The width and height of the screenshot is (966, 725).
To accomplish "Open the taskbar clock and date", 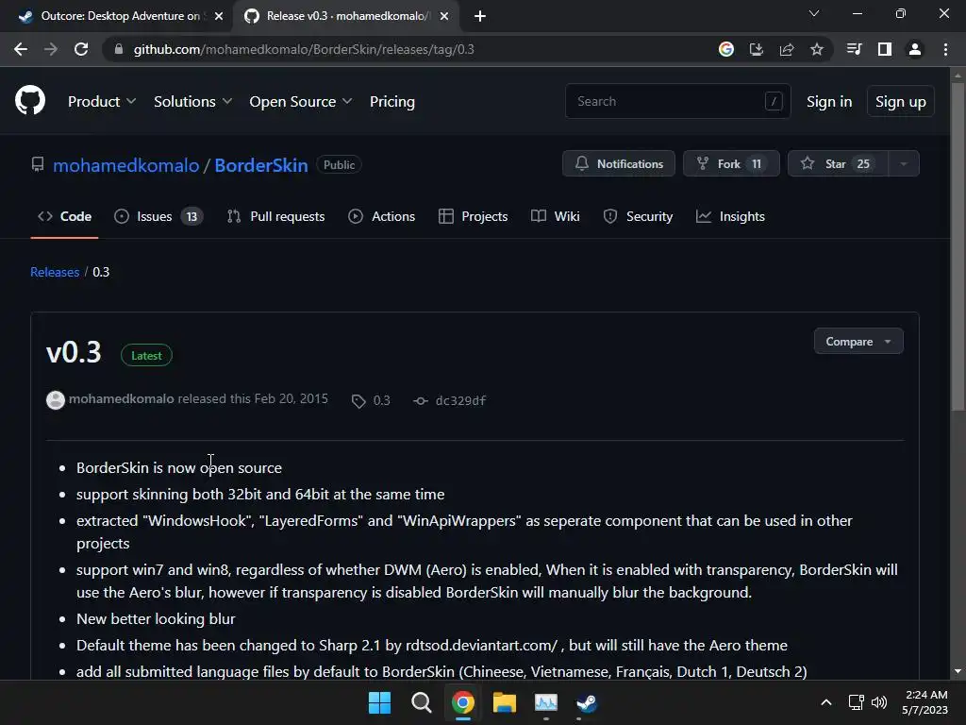I will [x=925, y=702].
